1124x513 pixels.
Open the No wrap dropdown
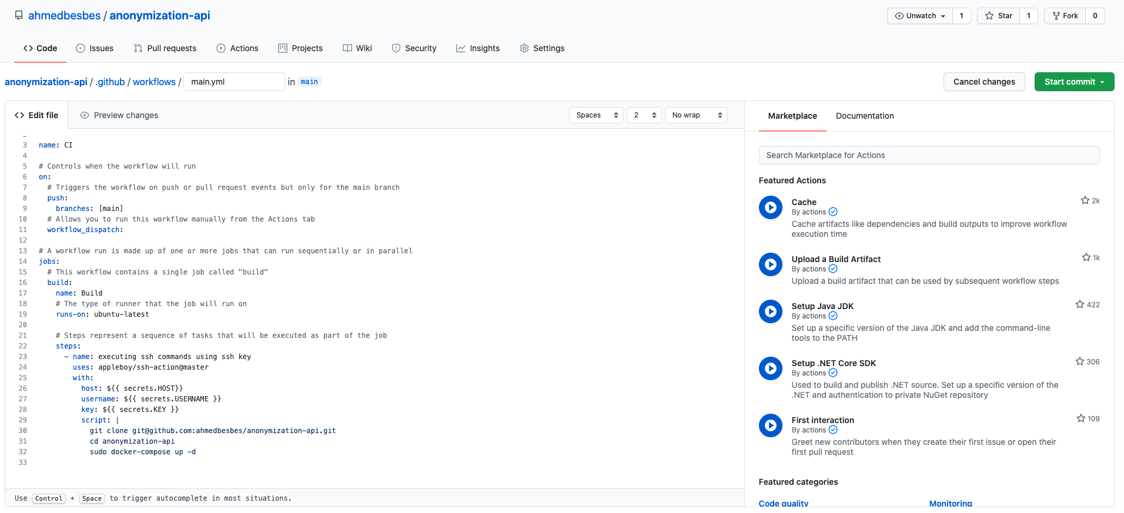tap(696, 115)
